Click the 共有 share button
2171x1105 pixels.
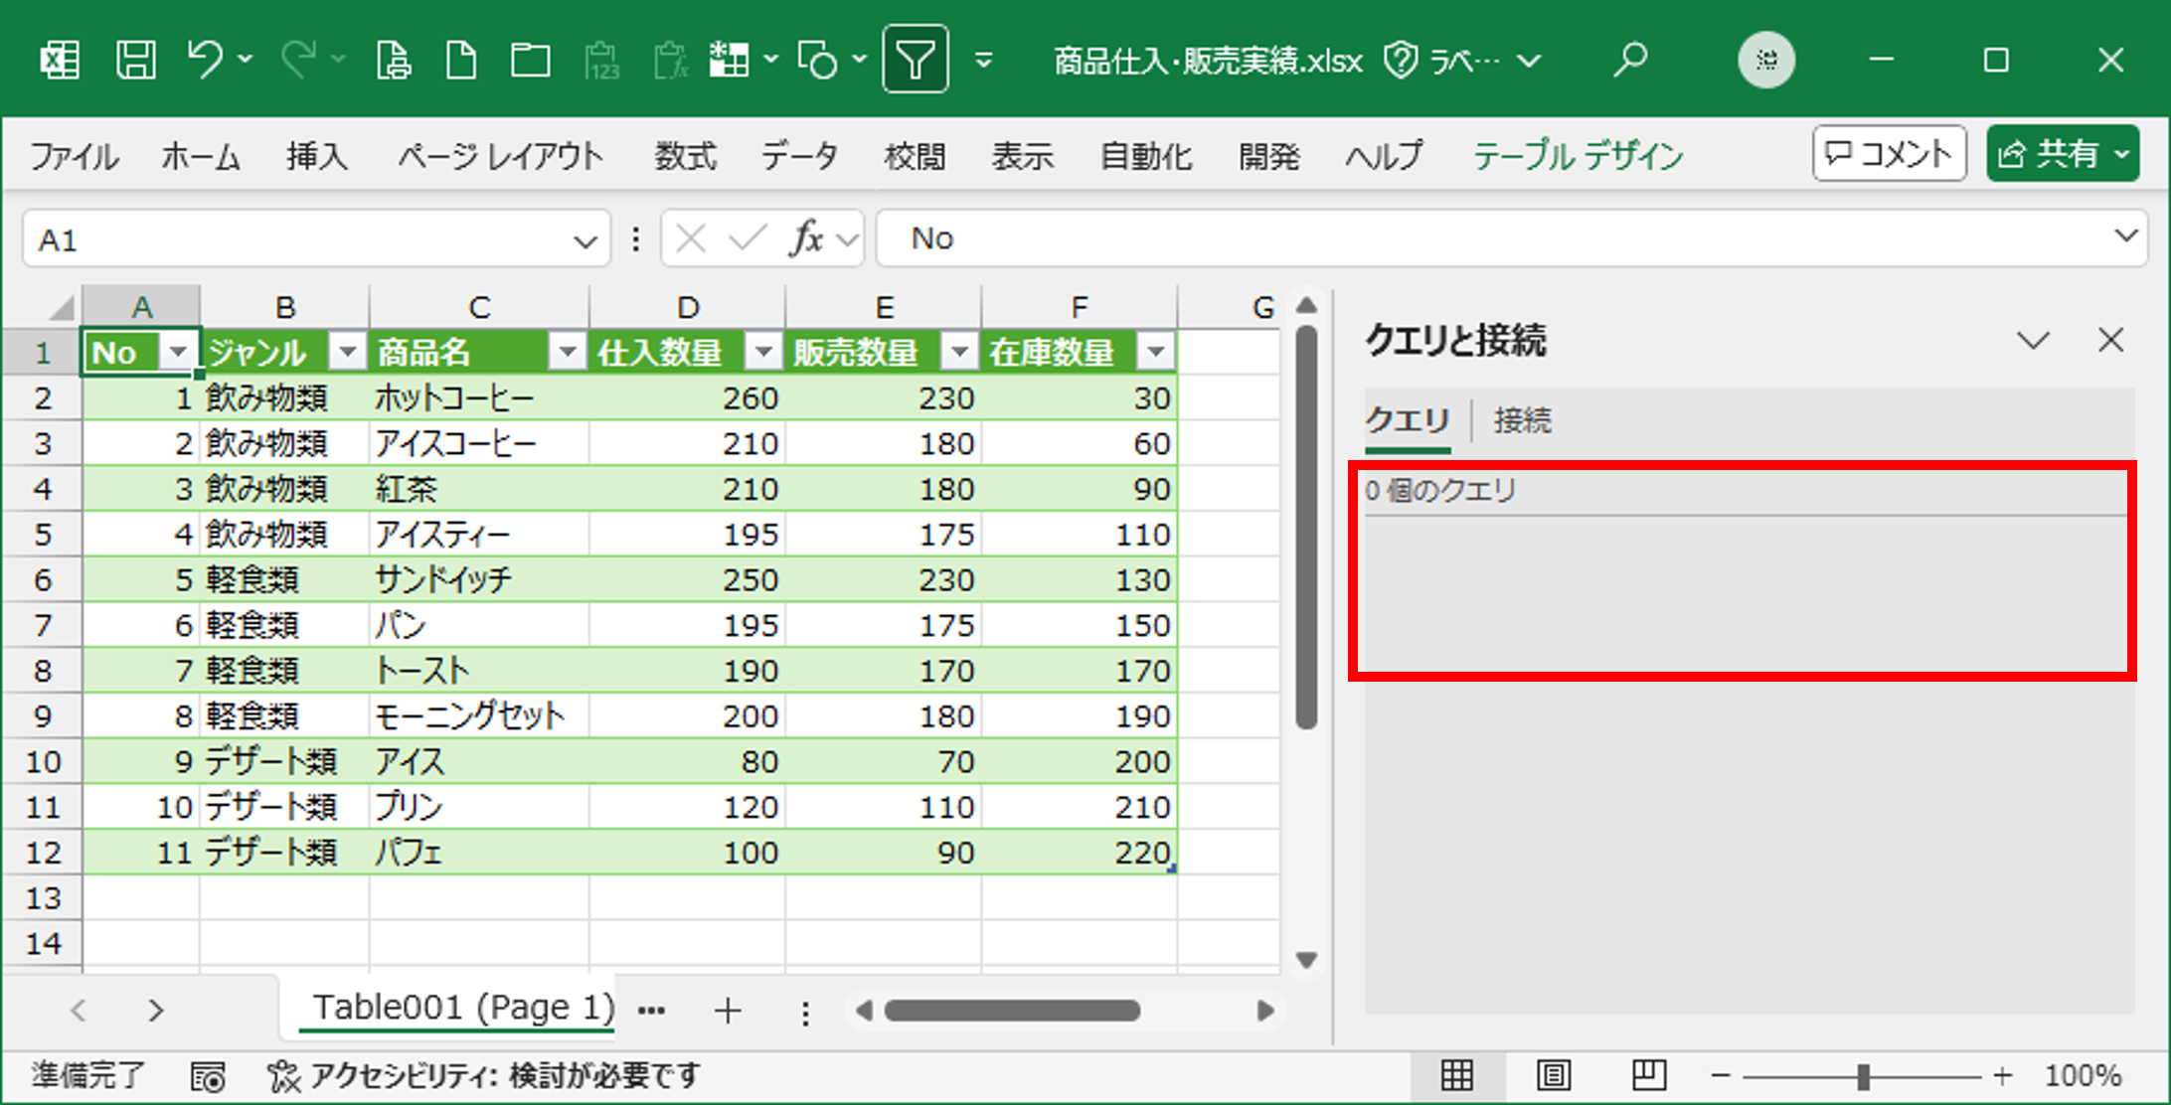2062,154
